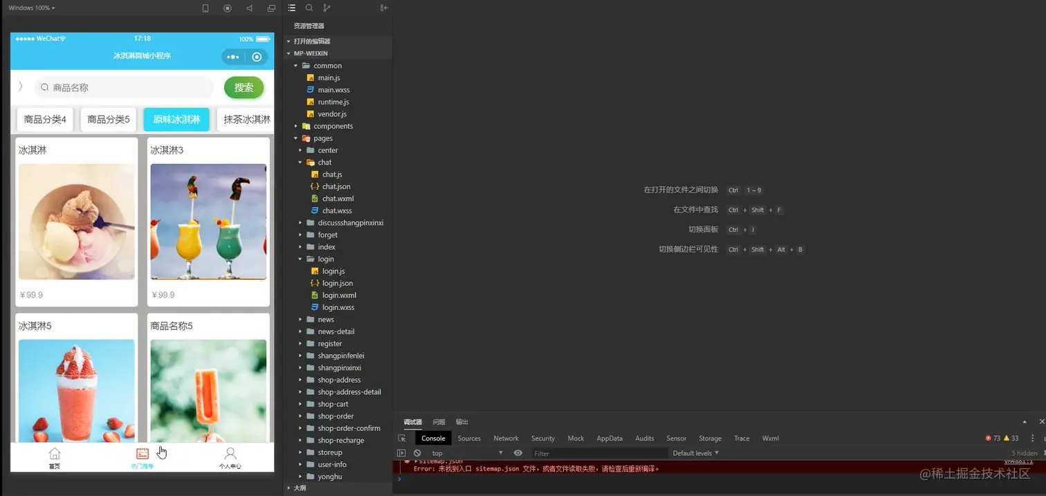Toggle the console sidebar panel icon
Screen dimensions: 1046x496
pos(401,453)
